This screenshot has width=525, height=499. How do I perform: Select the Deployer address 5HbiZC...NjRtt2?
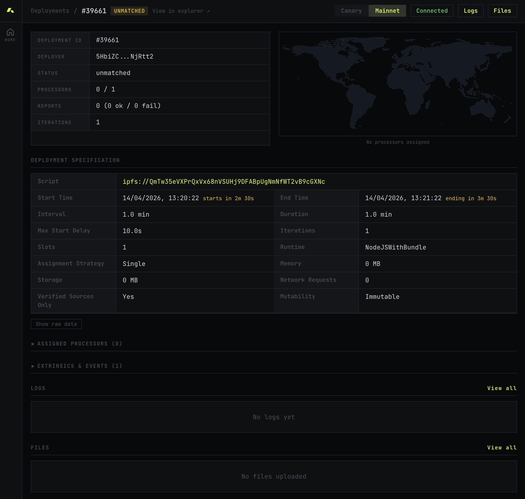click(125, 56)
